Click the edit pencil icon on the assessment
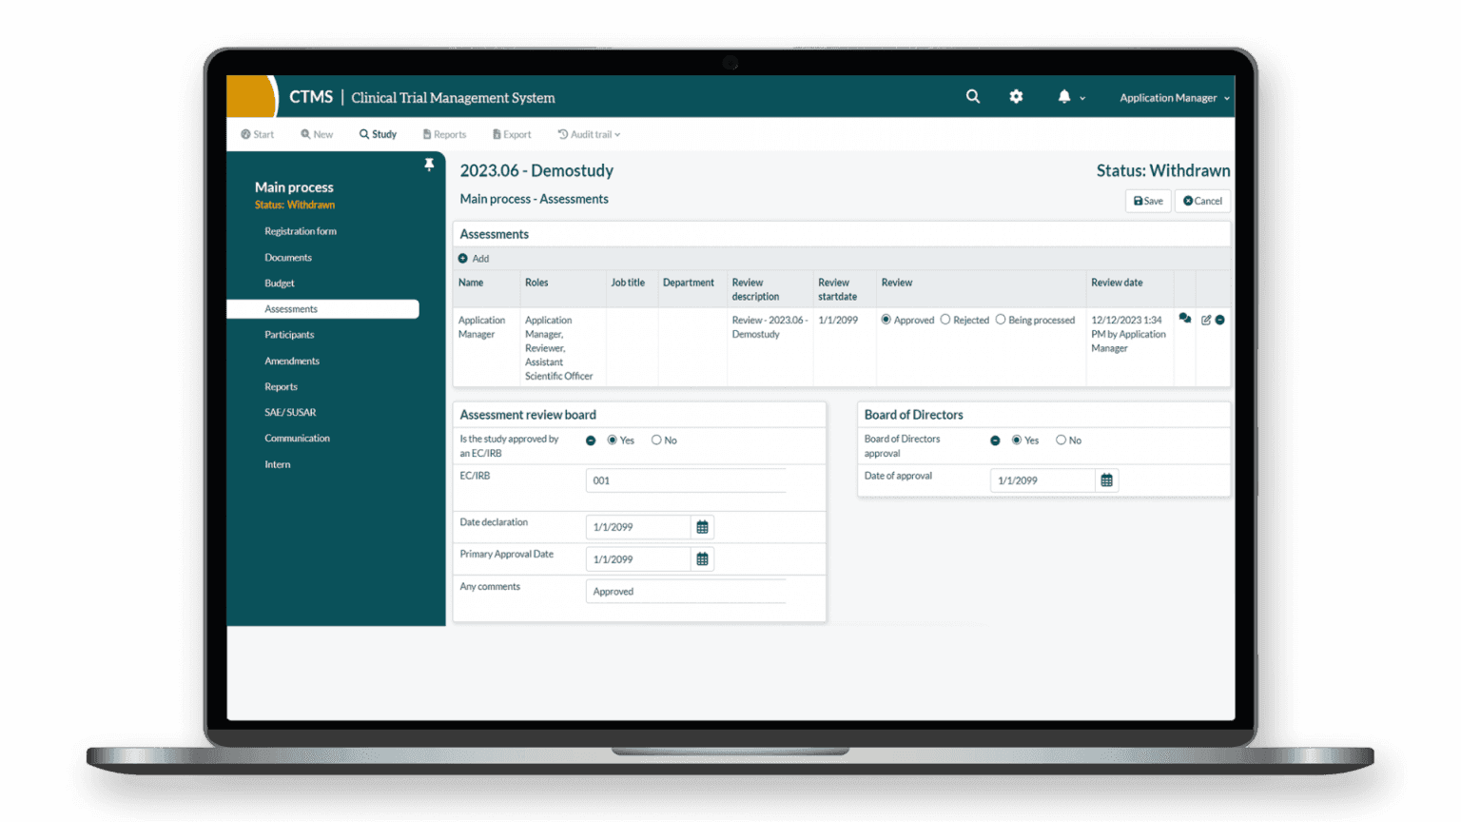Image resolution: width=1461 pixels, height=822 pixels. (1206, 320)
